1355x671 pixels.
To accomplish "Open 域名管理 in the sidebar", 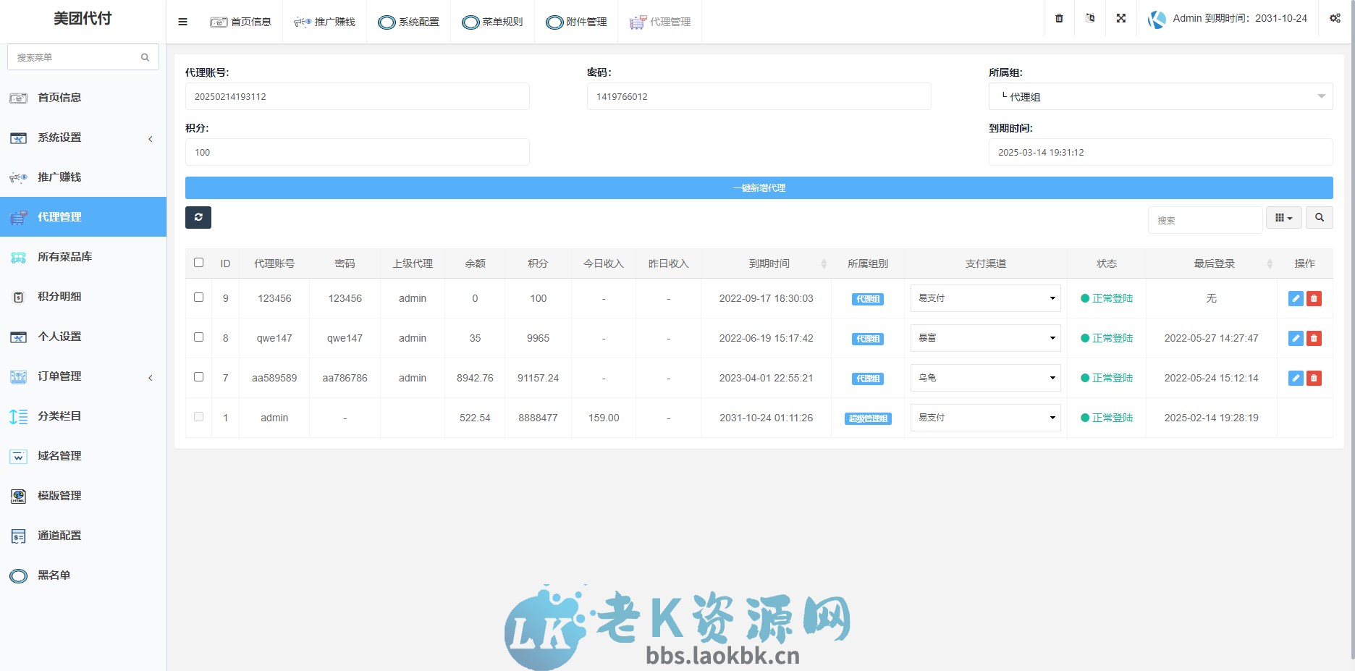I will pyautogui.click(x=58, y=456).
